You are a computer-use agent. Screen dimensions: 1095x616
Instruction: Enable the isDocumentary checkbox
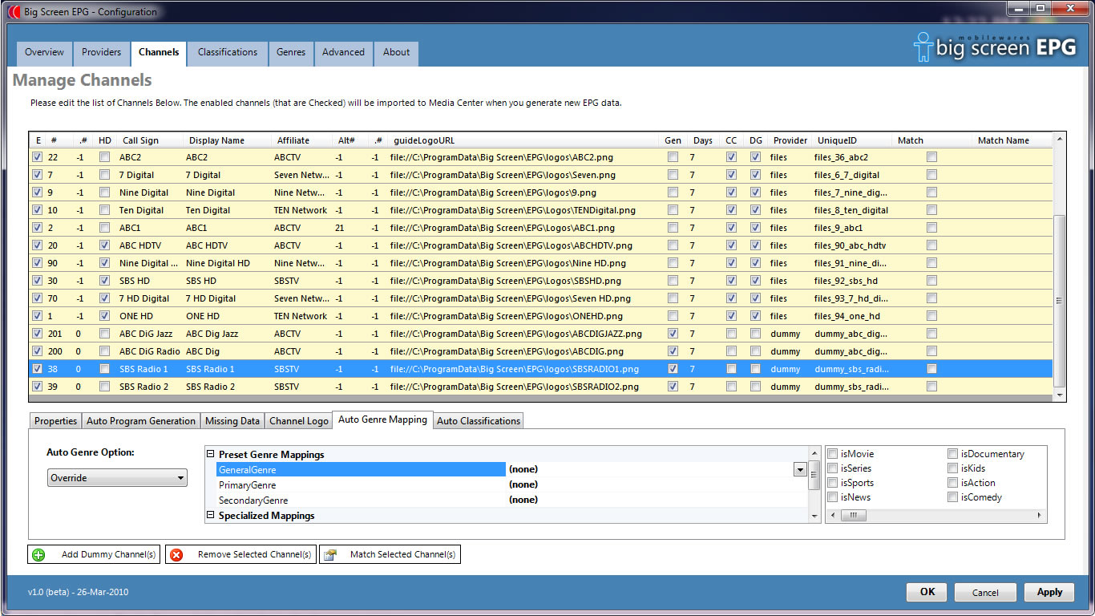[x=953, y=454]
